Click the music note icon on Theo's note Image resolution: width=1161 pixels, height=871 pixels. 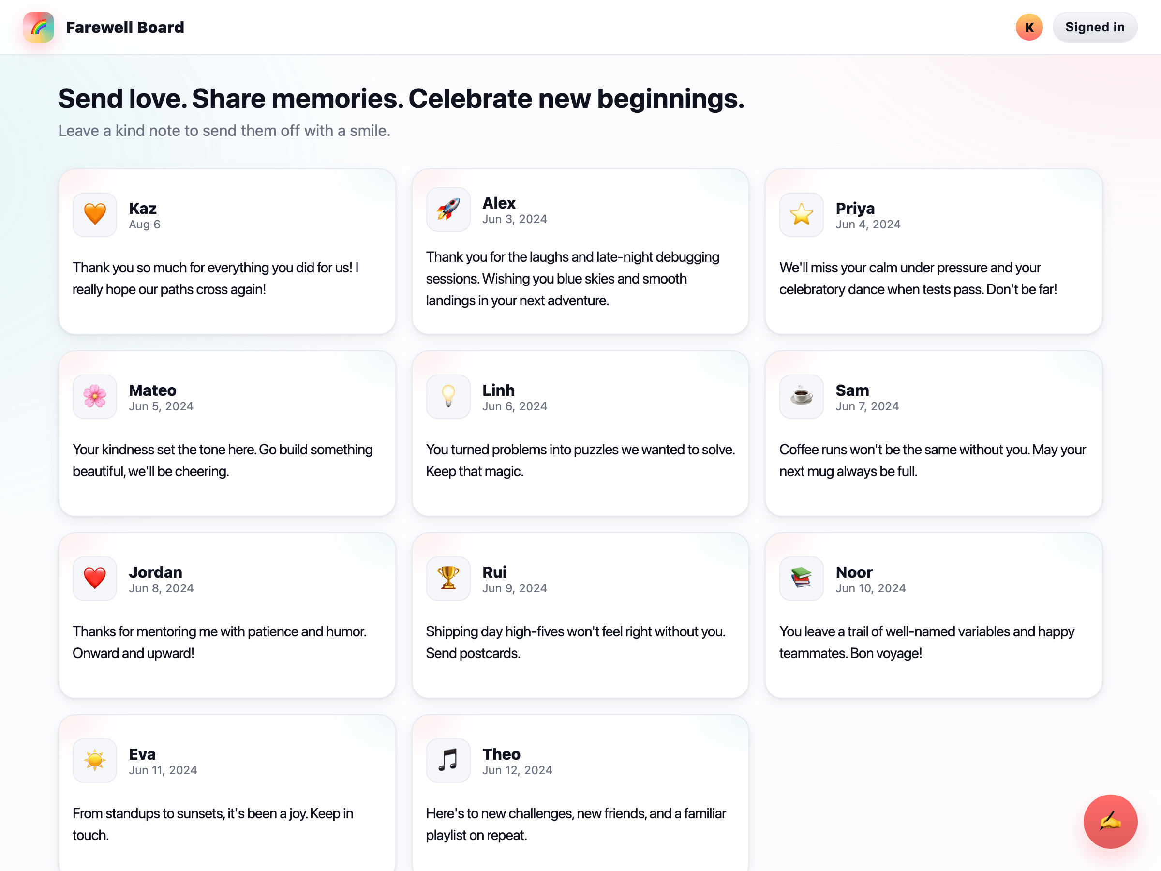pyautogui.click(x=448, y=760)
